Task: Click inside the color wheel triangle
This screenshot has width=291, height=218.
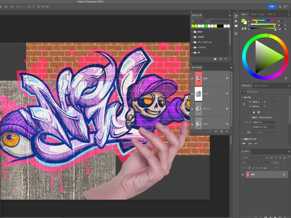Action: [266, 56]
